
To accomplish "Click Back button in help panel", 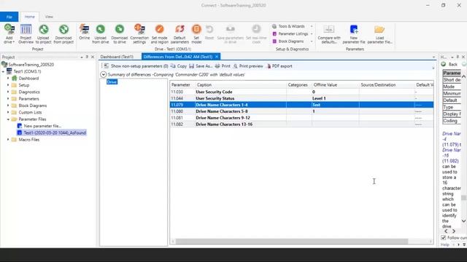I will (x=449, y=64).
